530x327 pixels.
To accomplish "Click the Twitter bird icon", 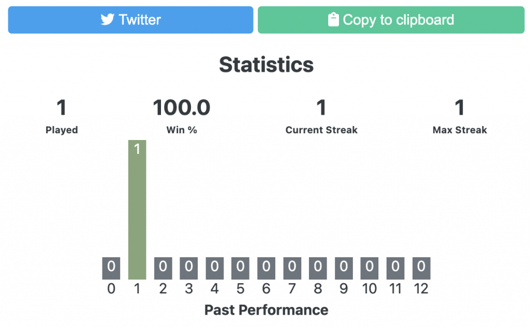I will pos(107,20).
